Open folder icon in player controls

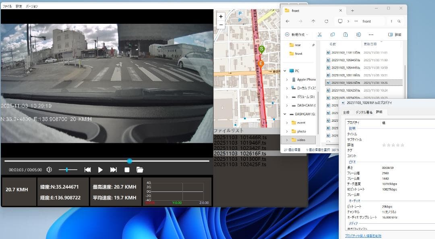[x=140, y=170]
